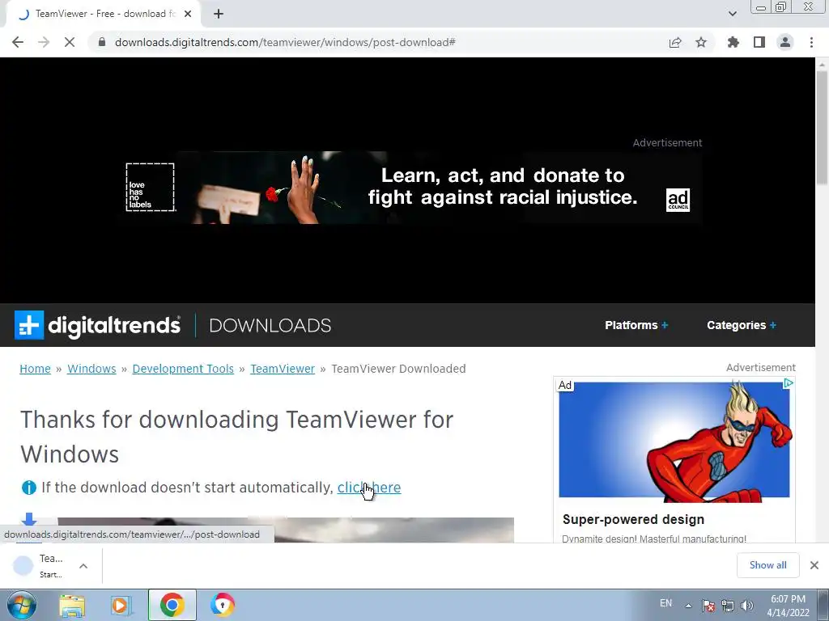Open Chrome's three-dot menu
Screen dimensions: 829x621
[x=811, y=42]
